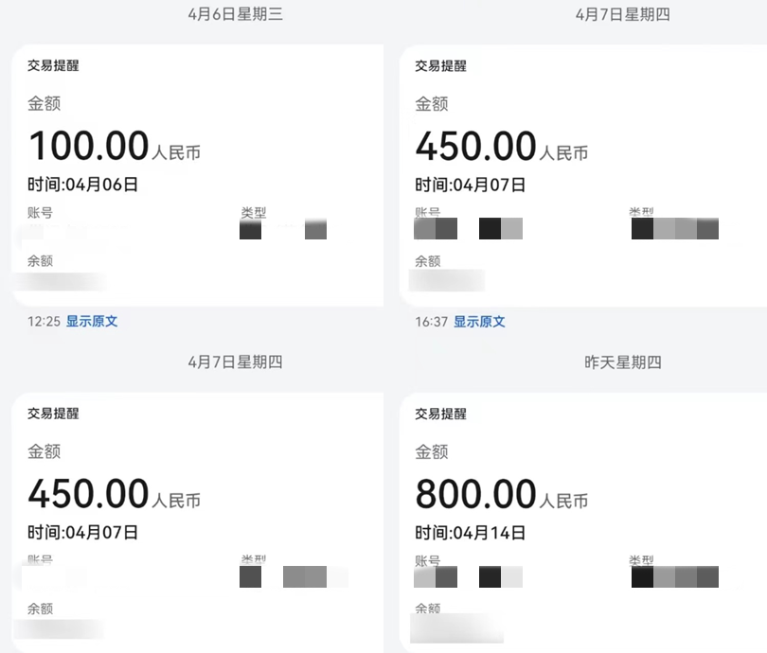Click blurred 类型 value in 04月14日 card

click(674, 576)
